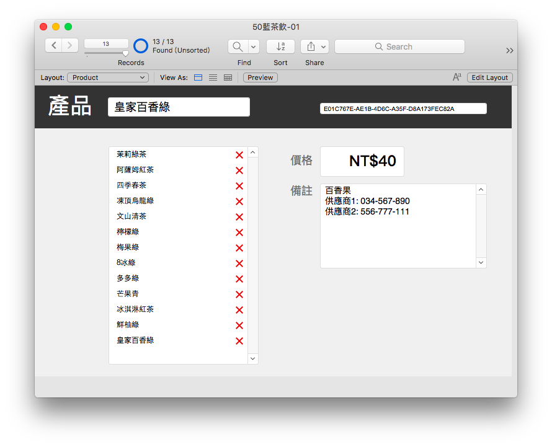Click the Sort records icon
The image size is (552, 447).
(x=280, y=46)
